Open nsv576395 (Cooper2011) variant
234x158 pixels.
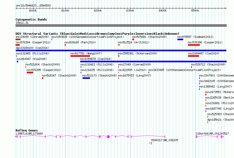pyautogui.click(x=44, y=70)
